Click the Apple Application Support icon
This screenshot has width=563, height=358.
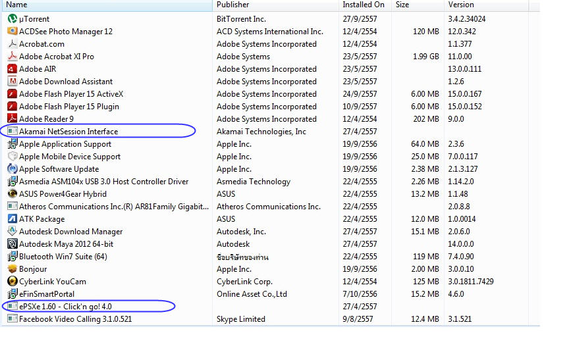click(x=13, y=144)
